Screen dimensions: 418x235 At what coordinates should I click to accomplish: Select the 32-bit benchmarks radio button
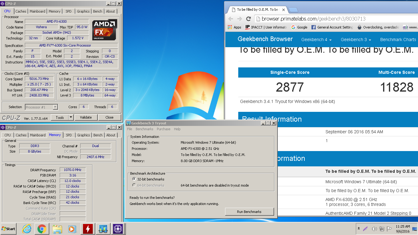tap(134, 179)
